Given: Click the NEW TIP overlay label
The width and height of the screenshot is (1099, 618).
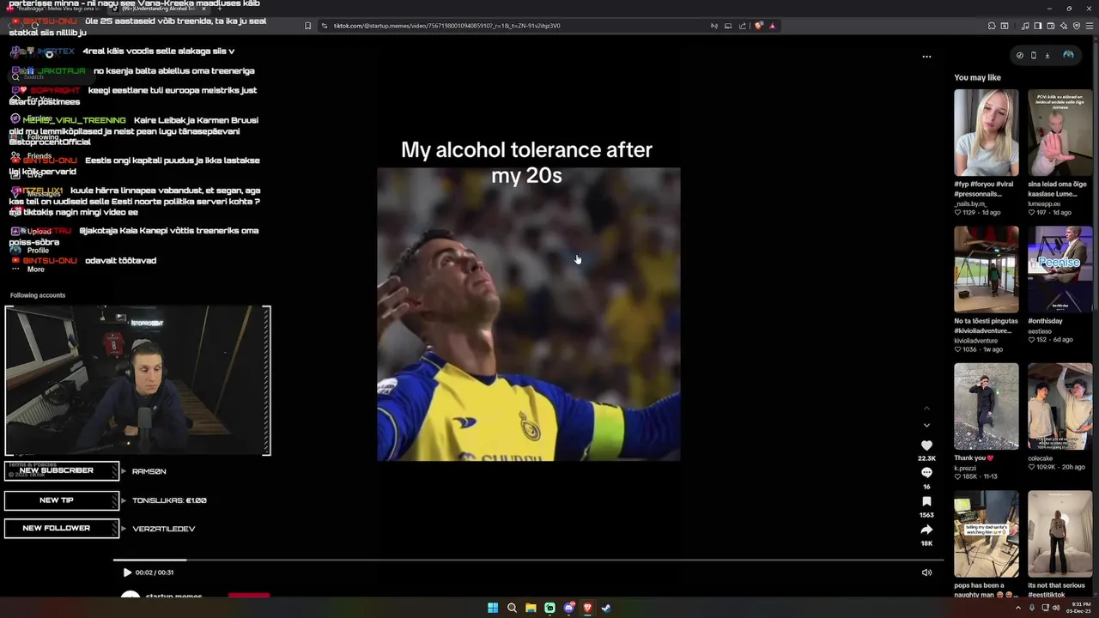Looking at the screenshot, I should click(62, 500).
